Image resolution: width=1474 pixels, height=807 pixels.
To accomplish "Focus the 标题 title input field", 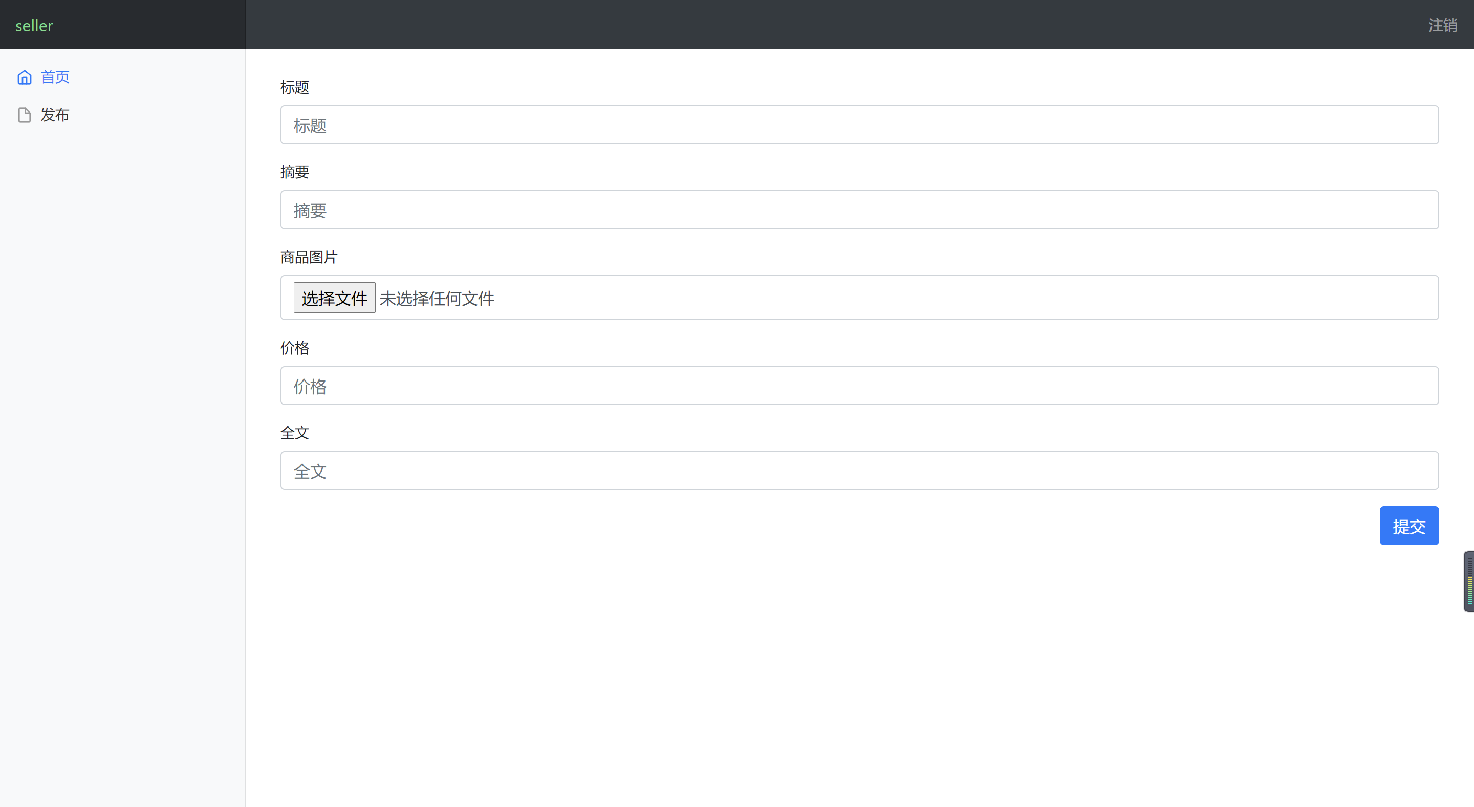I will coord(858,125).
